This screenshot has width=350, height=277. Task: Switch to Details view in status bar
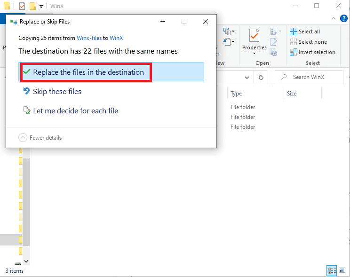pyautogui.click(x=332, y=270)
